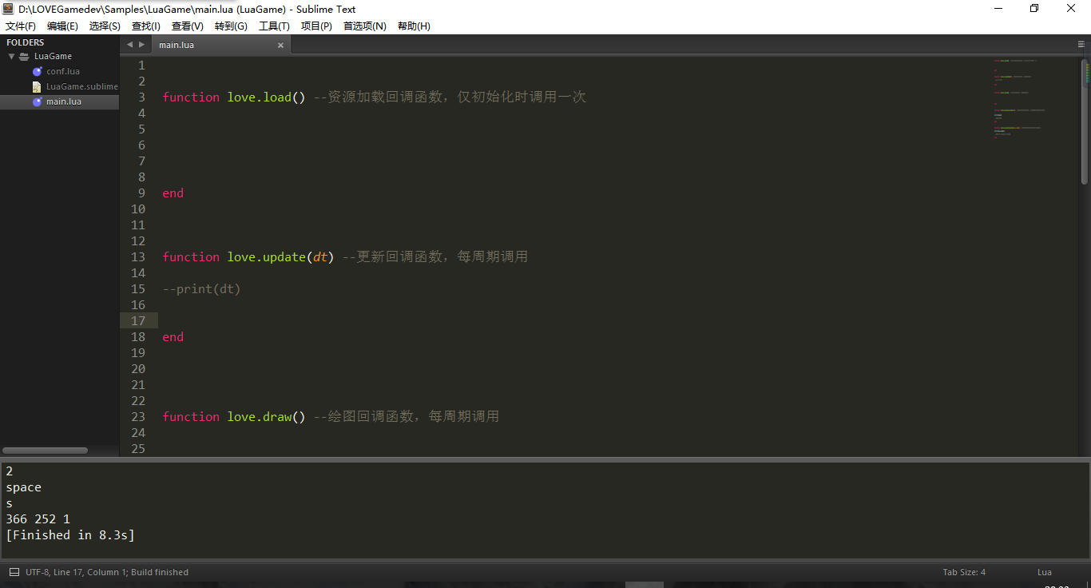Click the main.lua file icon in the sidebar
Image resolution: width=1091 pixels, height=588 pixels.
[x=38, y=102]
